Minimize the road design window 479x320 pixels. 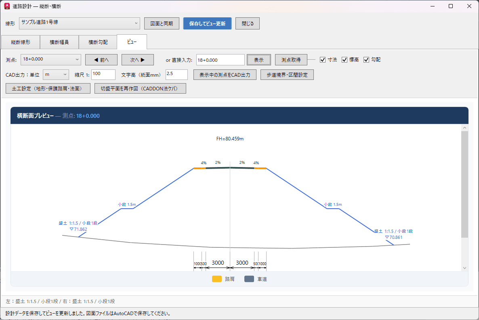pos(433,6)
